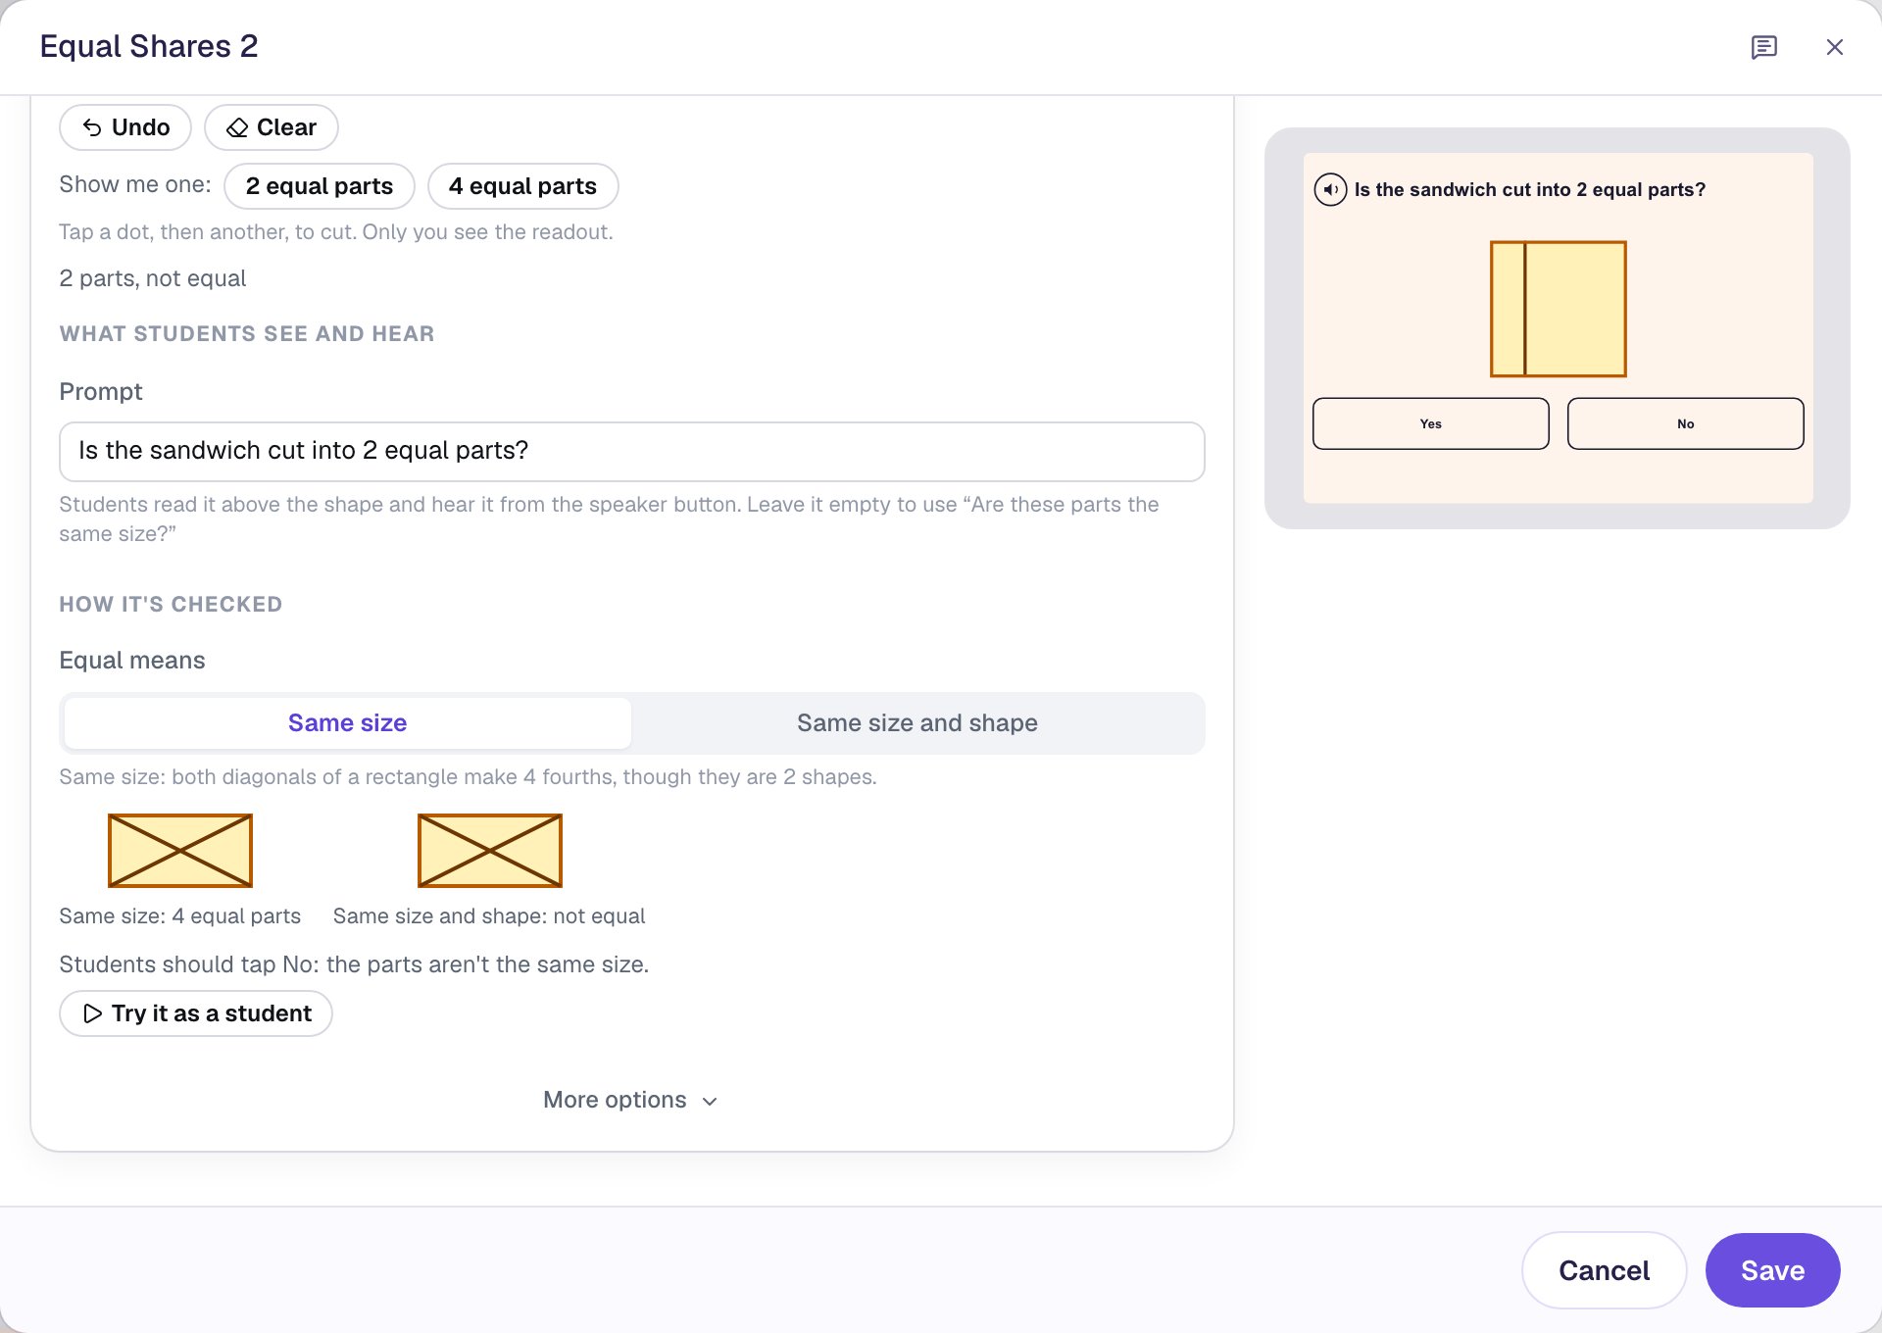This screenshot has width=1882, height=1333.
Task: Close the Equal Shares 2 dialog
Action: pyautogui.click(x=1834, y=47)
